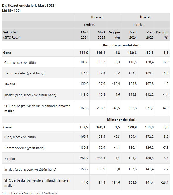Select the Miktar endeksleri section heading
Viewport: 173px width, 195px height.
pyautogui.click(x=121, y=120)
